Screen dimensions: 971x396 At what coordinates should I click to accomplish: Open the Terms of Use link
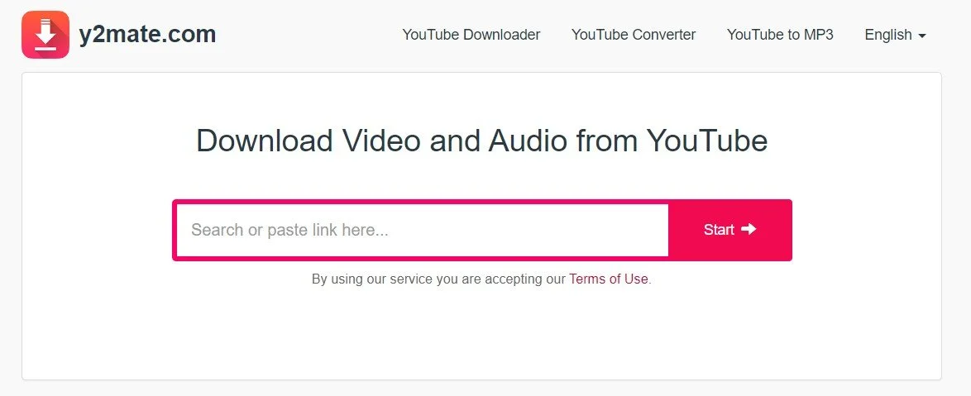click(x=609, y=279)
